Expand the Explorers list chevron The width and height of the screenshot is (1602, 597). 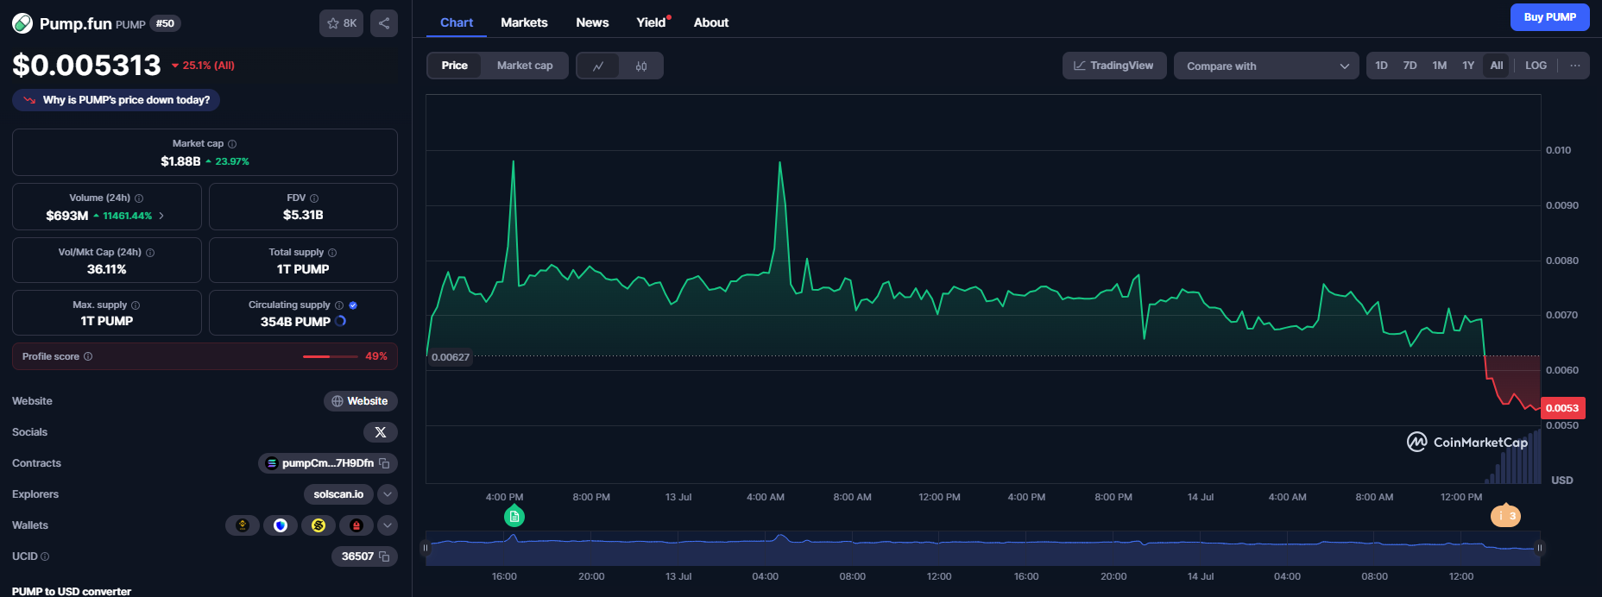[x=388, y=494]
